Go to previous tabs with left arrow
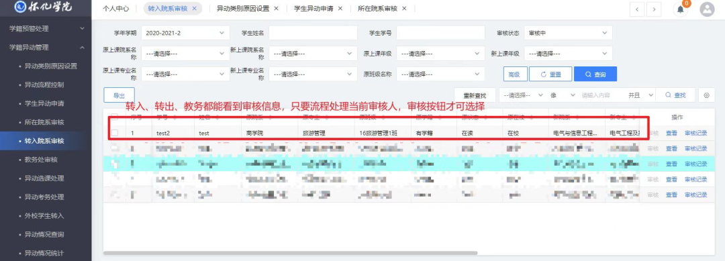This screenshot has width=725, height=261. pos(637,9)
